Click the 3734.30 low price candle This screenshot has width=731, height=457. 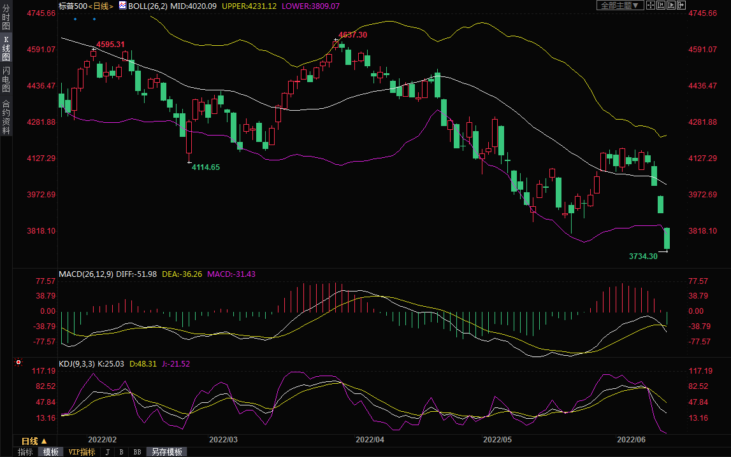point(667,239)
